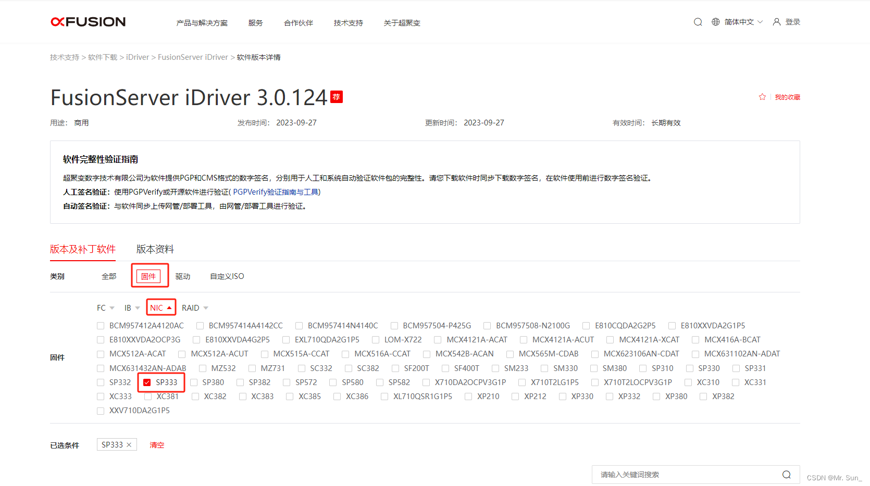Expand the FC firmware group

pos(106,308)
